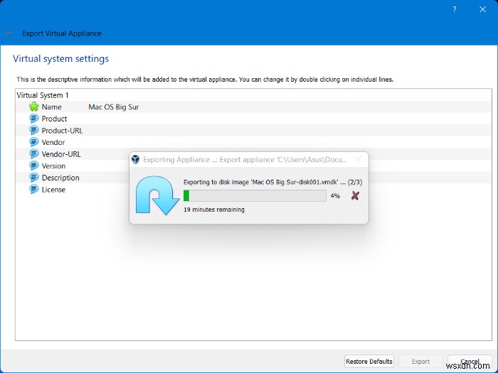The width and height of the screenshot is (498, 373).
Task: Click the Cancel button
Action: pos(470,361)
